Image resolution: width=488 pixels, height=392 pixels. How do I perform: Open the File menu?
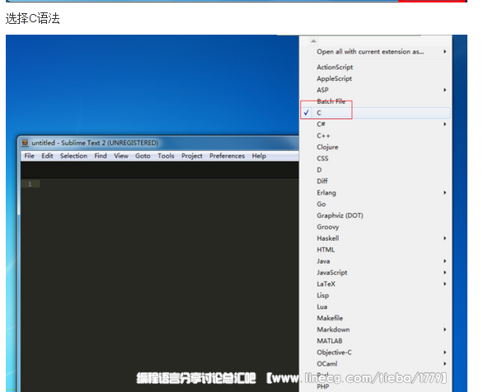click(x=29, y=156)
